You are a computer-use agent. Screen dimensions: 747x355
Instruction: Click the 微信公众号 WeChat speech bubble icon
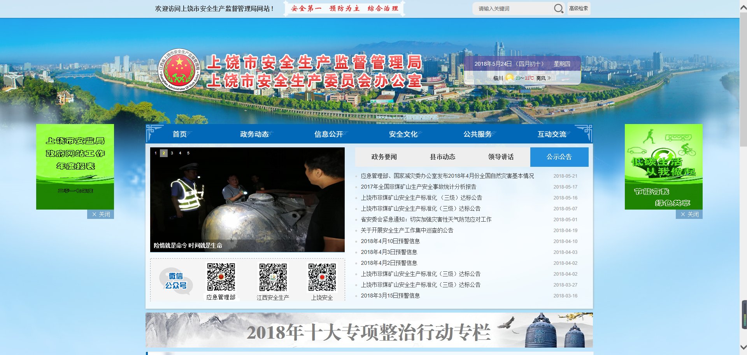coord(176,281)
